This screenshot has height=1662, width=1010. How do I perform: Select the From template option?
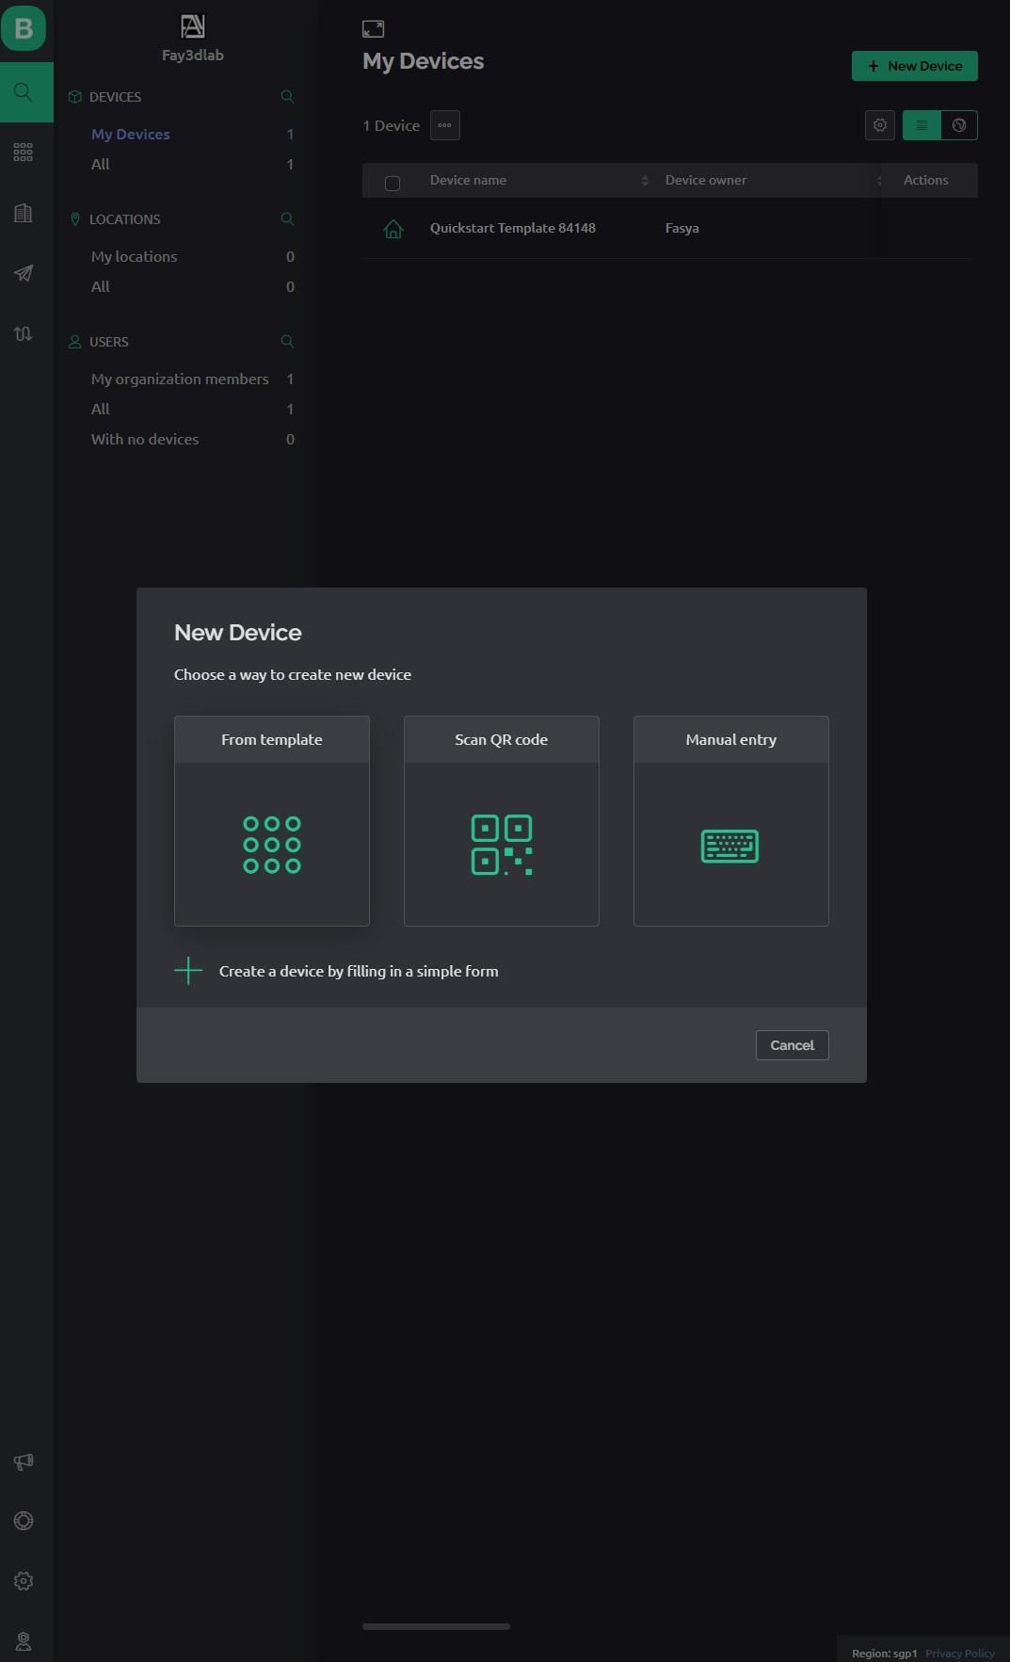tap(272, 820)
